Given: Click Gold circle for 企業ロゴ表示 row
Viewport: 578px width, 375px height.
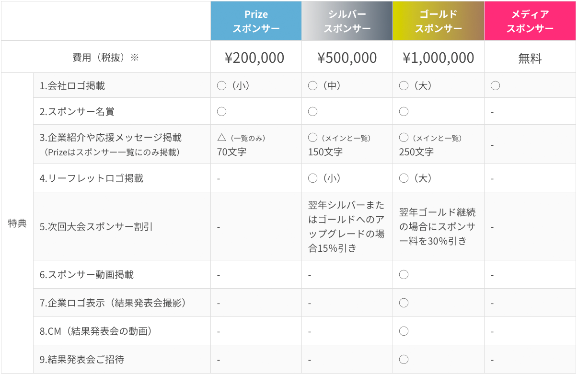Looking at the screenshot, I should pyautogui.click(x=404, y=303).
